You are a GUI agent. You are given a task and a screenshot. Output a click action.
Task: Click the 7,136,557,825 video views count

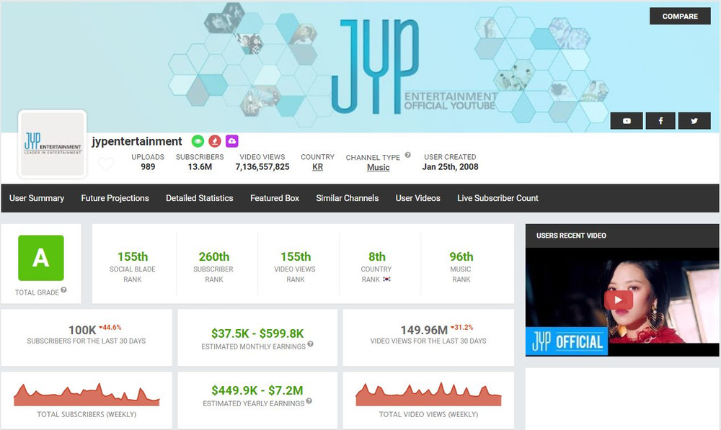[262, 167]
